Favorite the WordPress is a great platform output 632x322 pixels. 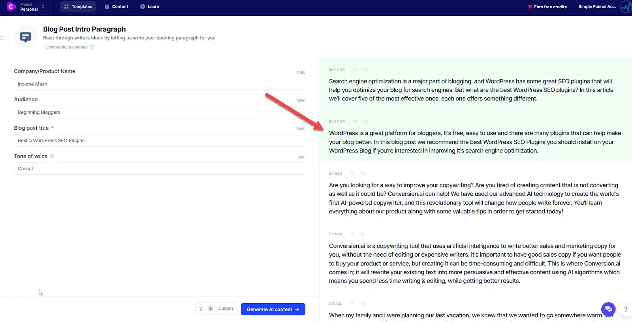tap(355, 121)
